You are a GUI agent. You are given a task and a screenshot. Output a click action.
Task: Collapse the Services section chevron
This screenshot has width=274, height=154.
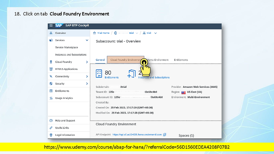point(87,40)
